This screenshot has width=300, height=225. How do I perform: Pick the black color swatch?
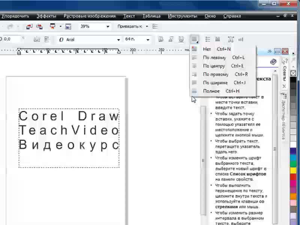[293, 80]
